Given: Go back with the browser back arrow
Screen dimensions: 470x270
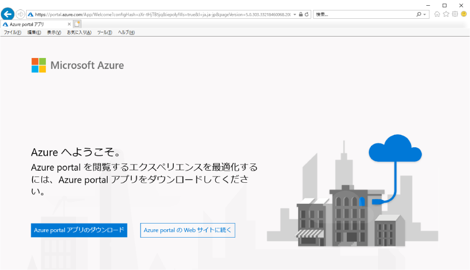Looking at the screenshot, I should [7, 14].
